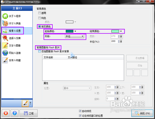Open the 起始颜色 dropdown arrow
155x119 pixels.
click(x=75, y=31)
